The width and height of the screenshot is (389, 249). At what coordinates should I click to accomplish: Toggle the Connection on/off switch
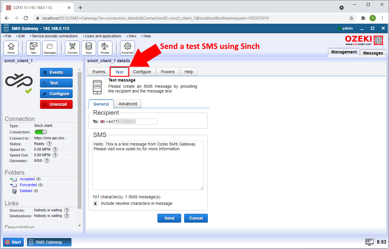click(x=41, y=132)
